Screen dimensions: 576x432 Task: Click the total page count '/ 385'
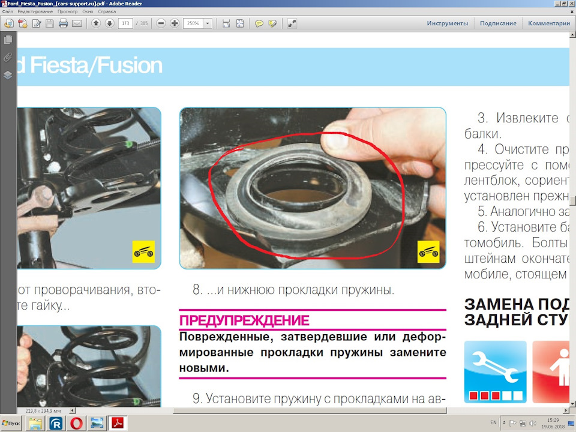point(142,23)
